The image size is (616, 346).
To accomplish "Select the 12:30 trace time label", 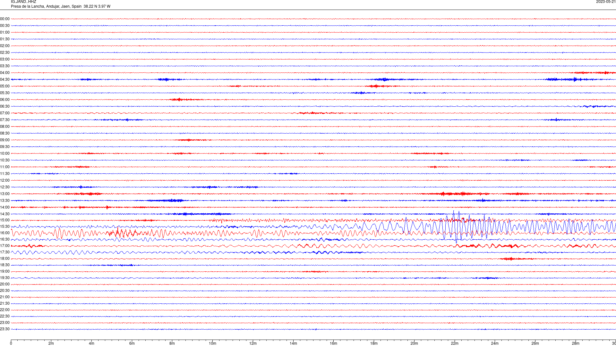I will pyautogui.click(x=5, y=187).
